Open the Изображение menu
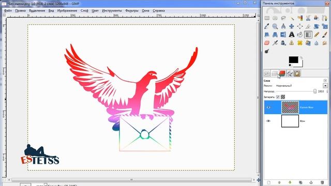Screen dimensions: 331x186 67,10
